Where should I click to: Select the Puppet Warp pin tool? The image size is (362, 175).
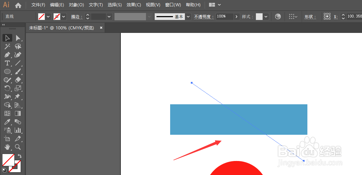coord(18,97)
